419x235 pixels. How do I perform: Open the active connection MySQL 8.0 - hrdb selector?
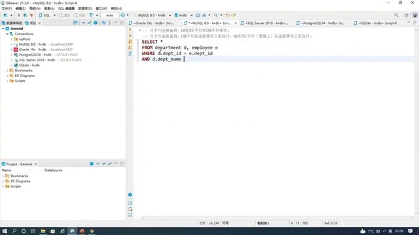point(152,15)
